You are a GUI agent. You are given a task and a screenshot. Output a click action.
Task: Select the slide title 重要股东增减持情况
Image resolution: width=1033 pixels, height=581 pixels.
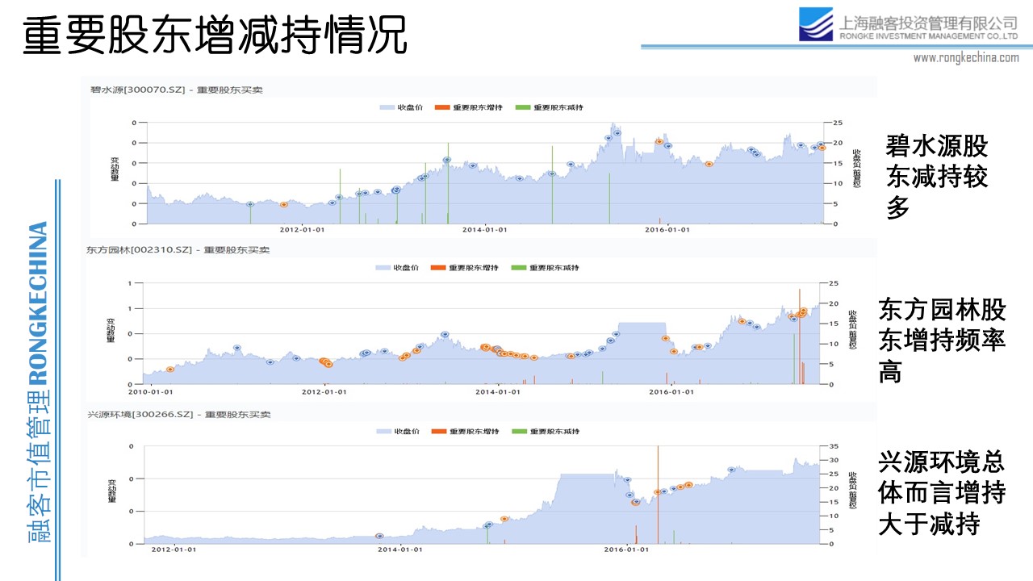point(215,36)
